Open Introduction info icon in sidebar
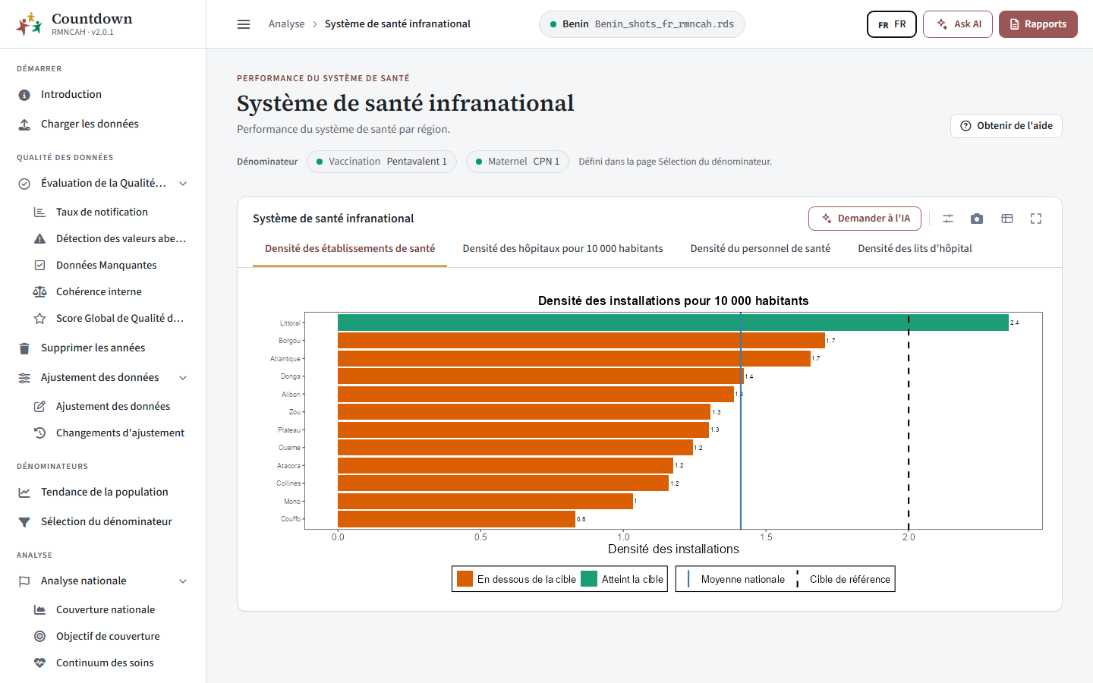The image size is (1093, 683). click(24, 95)
